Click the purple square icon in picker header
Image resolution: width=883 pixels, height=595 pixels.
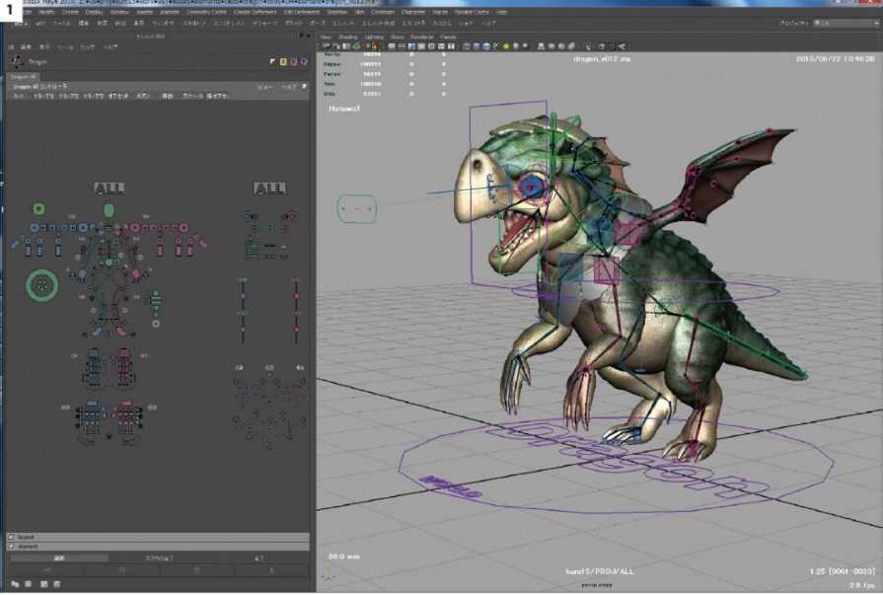293,61
